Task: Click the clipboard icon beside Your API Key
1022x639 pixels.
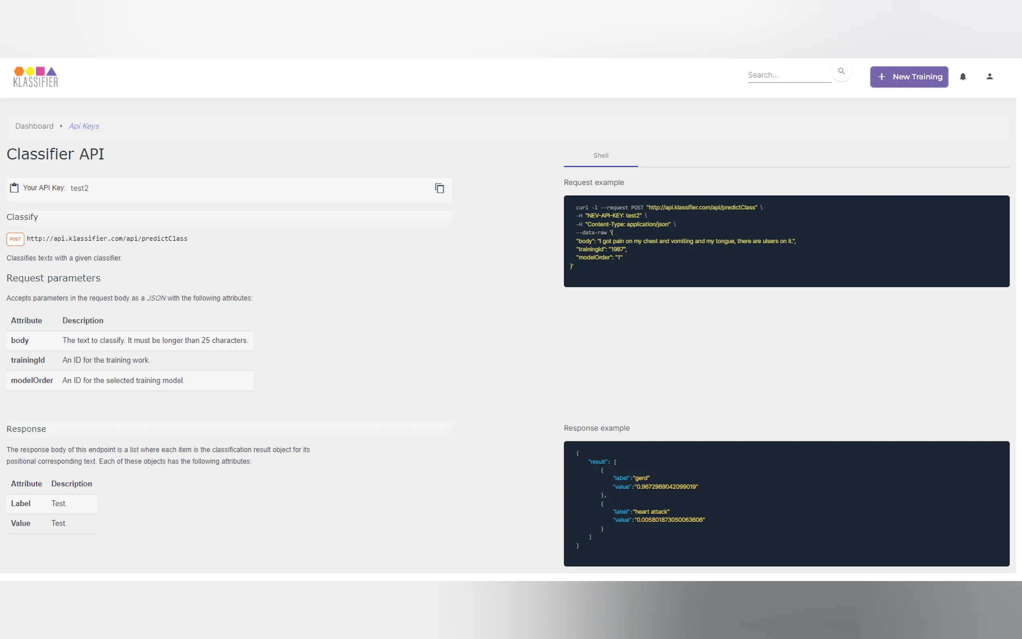Action: (x=14, y=188)
